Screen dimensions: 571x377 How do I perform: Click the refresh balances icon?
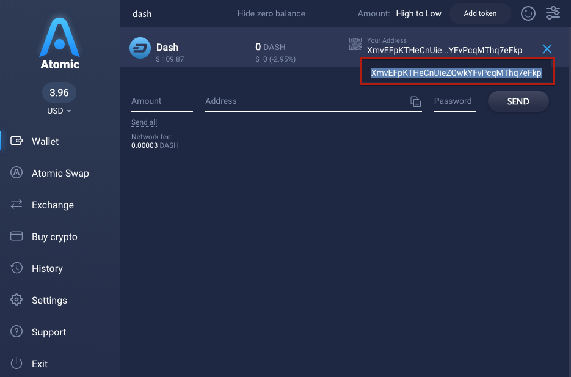[528, 14]
